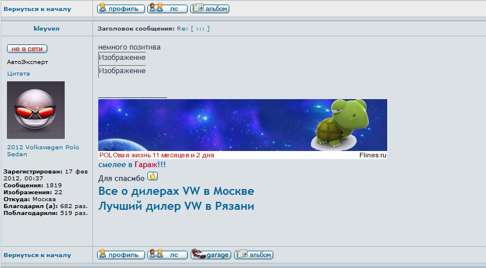Click the bottom profile (профиль) button

tap(121, 255)
